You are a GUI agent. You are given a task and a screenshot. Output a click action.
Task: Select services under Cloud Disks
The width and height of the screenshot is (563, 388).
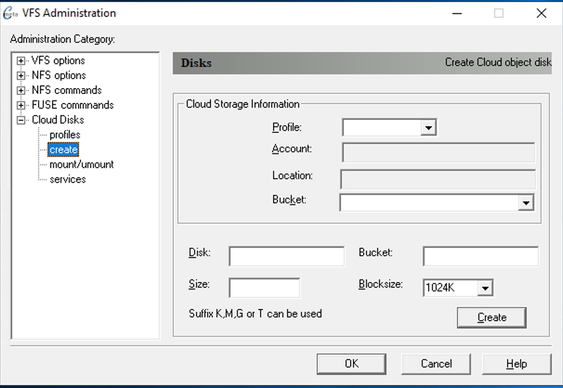[67, 180]
